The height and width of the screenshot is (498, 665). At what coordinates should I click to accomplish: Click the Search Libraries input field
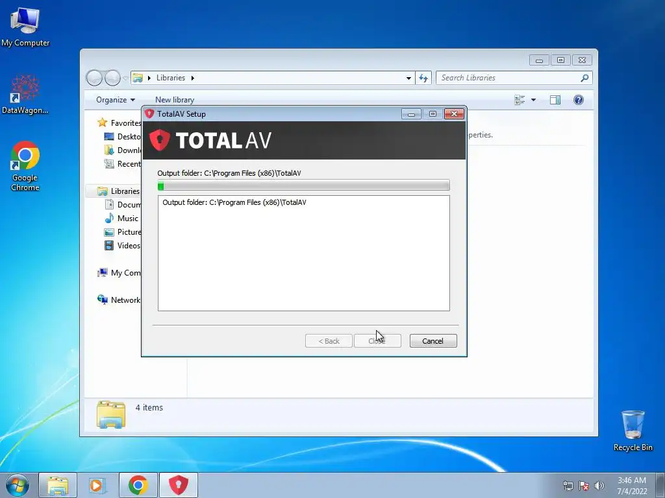[509, 78]
